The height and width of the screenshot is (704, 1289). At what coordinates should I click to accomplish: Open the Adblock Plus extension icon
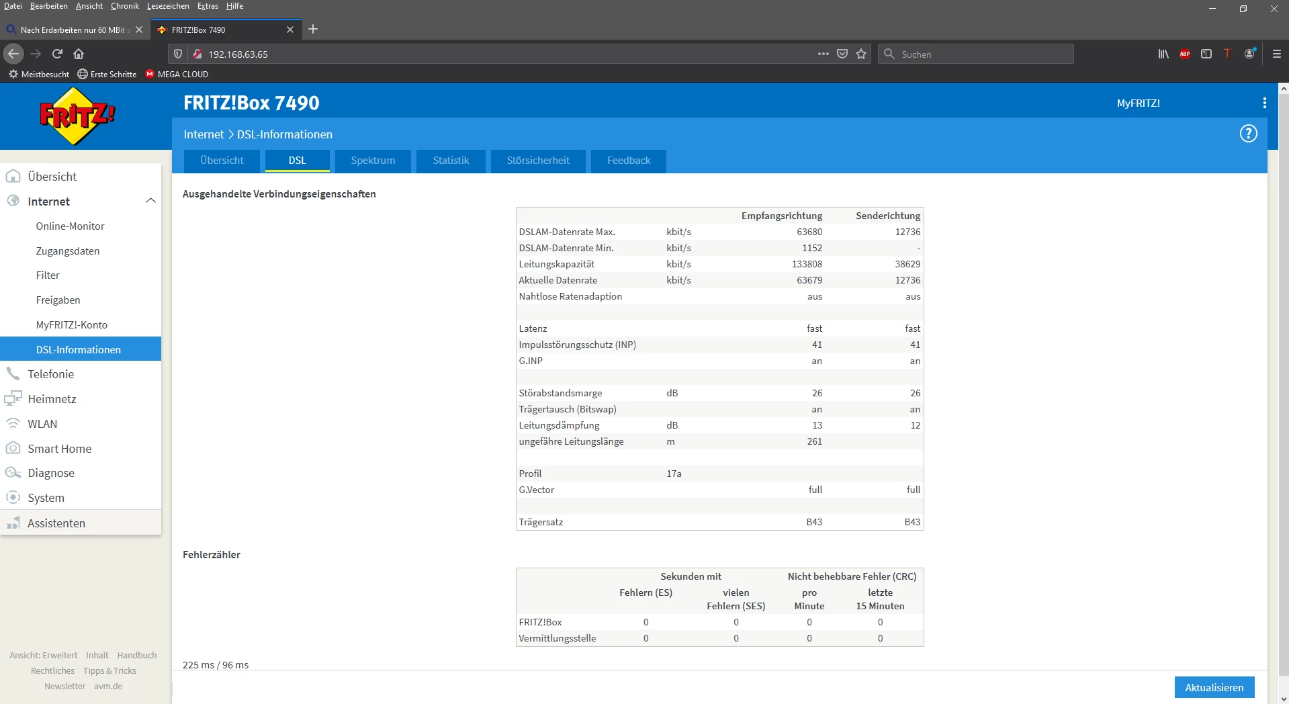pyautogui.click(x=1185, y=54)
